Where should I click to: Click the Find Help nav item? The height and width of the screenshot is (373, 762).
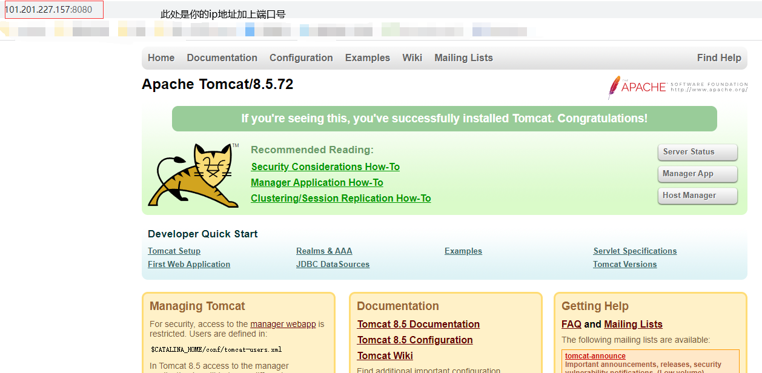pyautogui.click(x=719, y=58)
